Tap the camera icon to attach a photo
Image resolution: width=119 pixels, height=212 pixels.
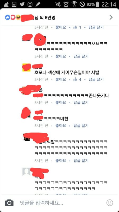9,203
